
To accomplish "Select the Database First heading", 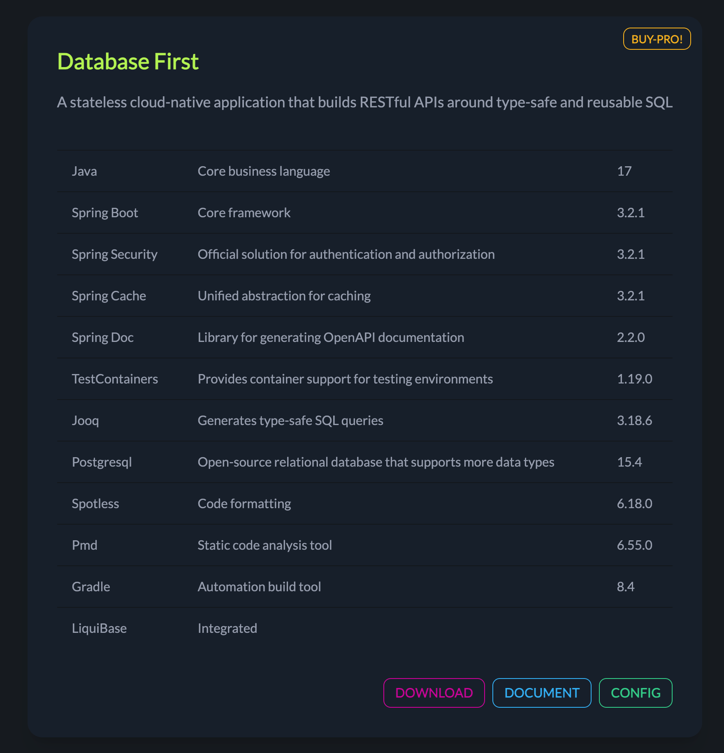I will click(128, 62).
